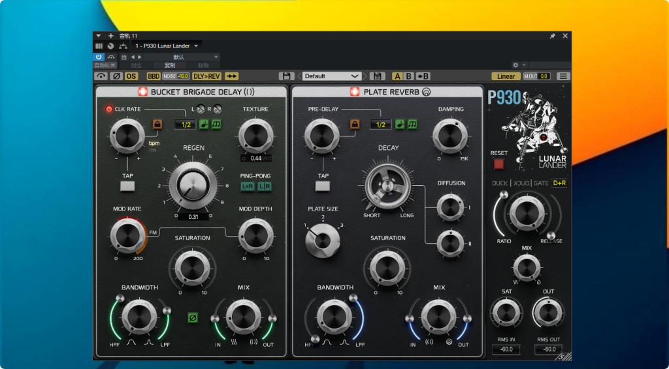
Task: Go to previous preset with left chevron
Action: [x=299, y=76]
